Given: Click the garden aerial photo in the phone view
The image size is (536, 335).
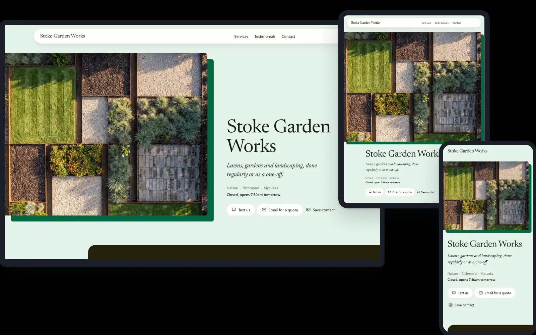Looking at the screenshot, I should tap(486, 196).
